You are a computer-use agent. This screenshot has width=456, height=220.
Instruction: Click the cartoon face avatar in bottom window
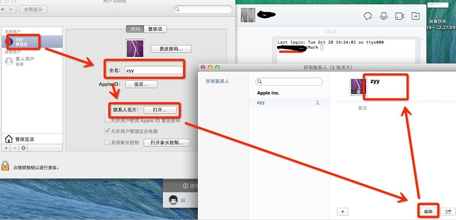(174, 200)
